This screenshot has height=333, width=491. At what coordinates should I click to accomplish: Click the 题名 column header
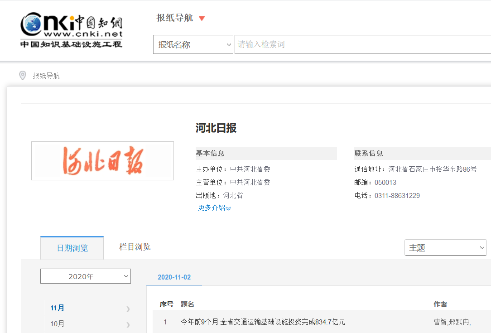pos(187,304)
